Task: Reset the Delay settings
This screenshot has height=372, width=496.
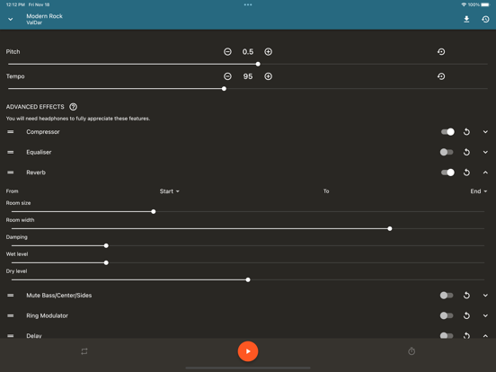Action: pyautogui.click(x=466, y=335)
